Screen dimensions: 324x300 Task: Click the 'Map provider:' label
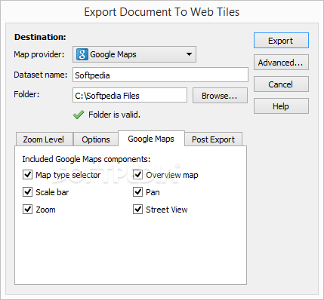click(x=39, y=54)
